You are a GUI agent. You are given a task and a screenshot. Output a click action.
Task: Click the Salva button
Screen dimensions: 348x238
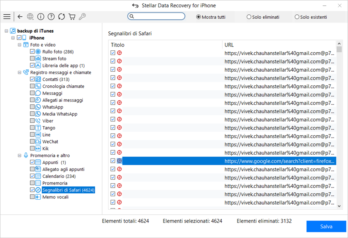[326, 226]
